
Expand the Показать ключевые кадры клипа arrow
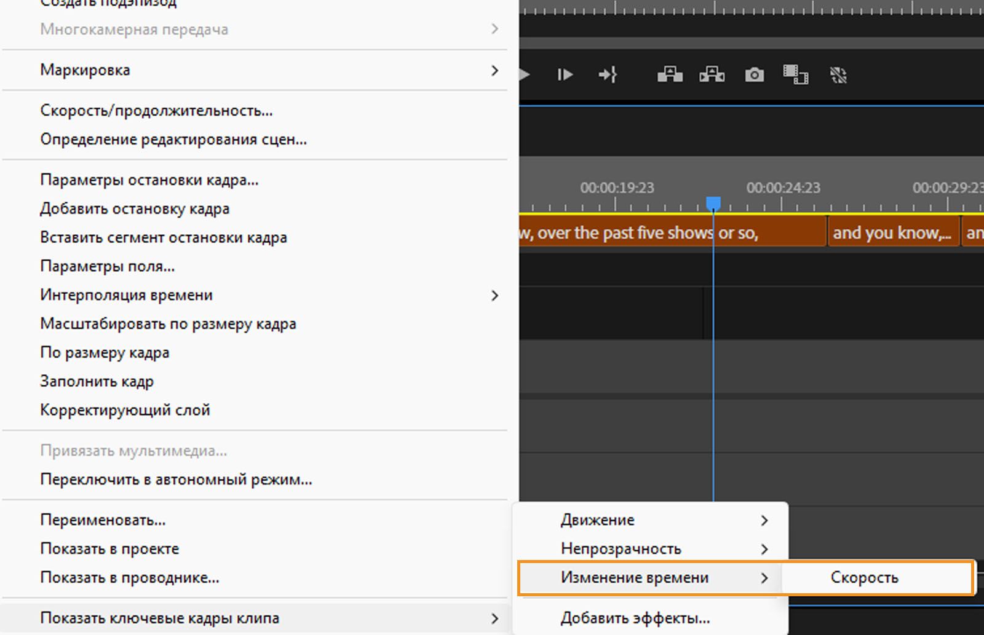(x=494, y=618)
